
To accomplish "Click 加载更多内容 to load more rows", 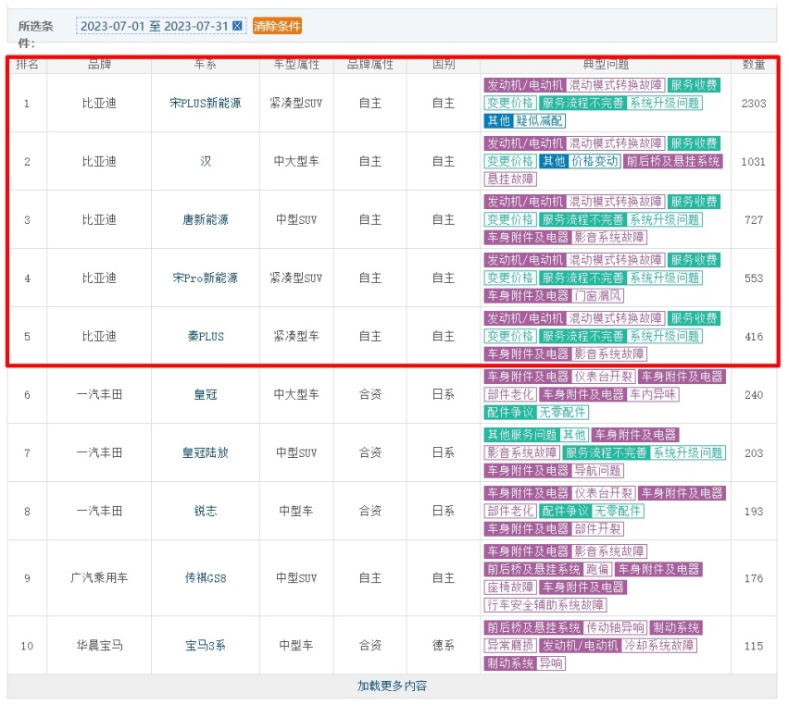I will click(394, 685).
